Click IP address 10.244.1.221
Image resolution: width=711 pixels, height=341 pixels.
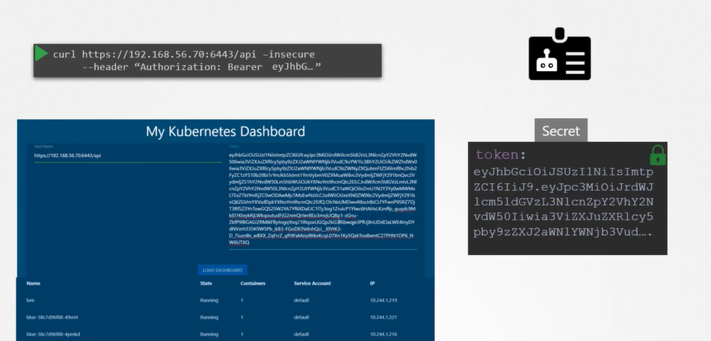click(x=383, y=317)
